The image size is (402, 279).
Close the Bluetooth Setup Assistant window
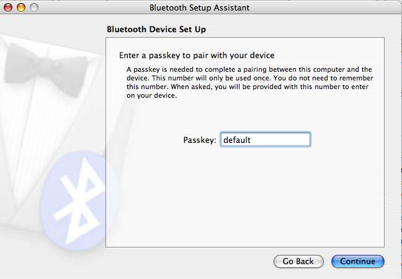coord(8,7)
